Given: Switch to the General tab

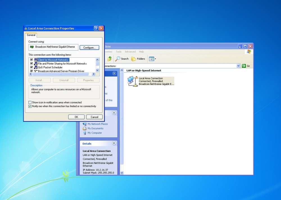Looking at the screenshot, I should coord(31,35).
